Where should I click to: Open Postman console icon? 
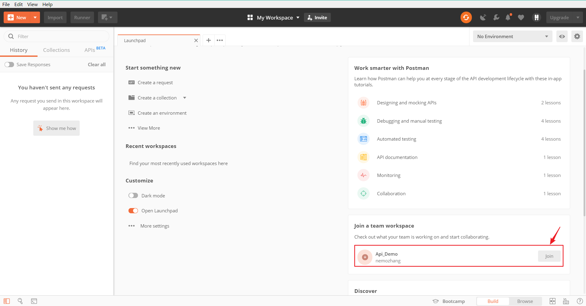tap(34, 301)
